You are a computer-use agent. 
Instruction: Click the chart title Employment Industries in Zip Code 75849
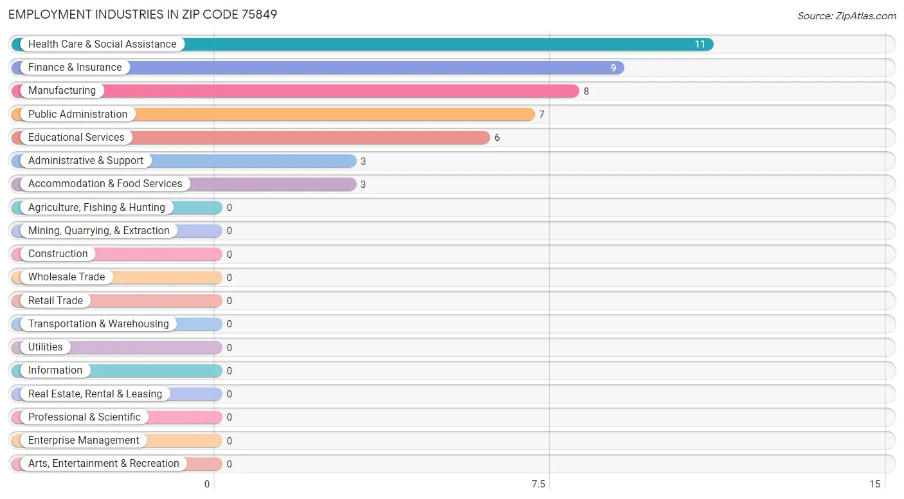pyautogui.click(x=143, y=14)
